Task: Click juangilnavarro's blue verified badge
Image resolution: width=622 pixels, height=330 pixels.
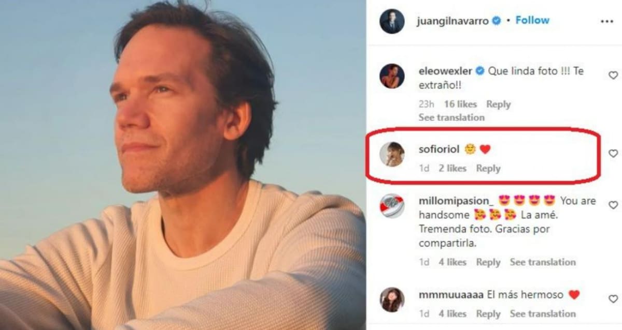Action: [496, 21]
